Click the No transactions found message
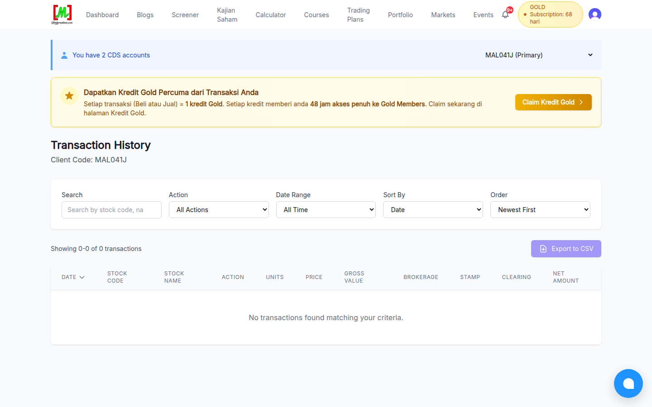This screenshot has width=652, height=407. coord(326,318)
